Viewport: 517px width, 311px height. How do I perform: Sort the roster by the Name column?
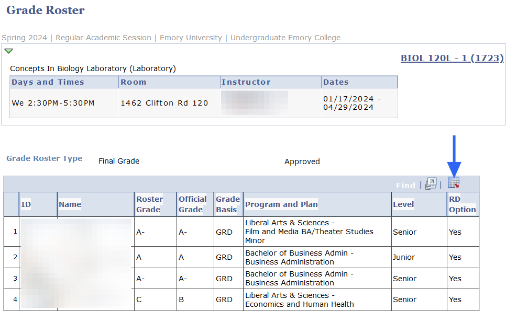pyautogui.click(x=70, y=204)
